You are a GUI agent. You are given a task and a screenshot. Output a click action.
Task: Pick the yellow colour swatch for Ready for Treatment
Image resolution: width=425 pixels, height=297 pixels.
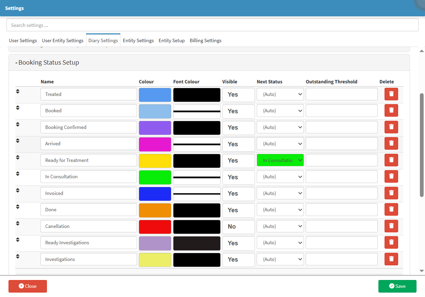(155, 161)
